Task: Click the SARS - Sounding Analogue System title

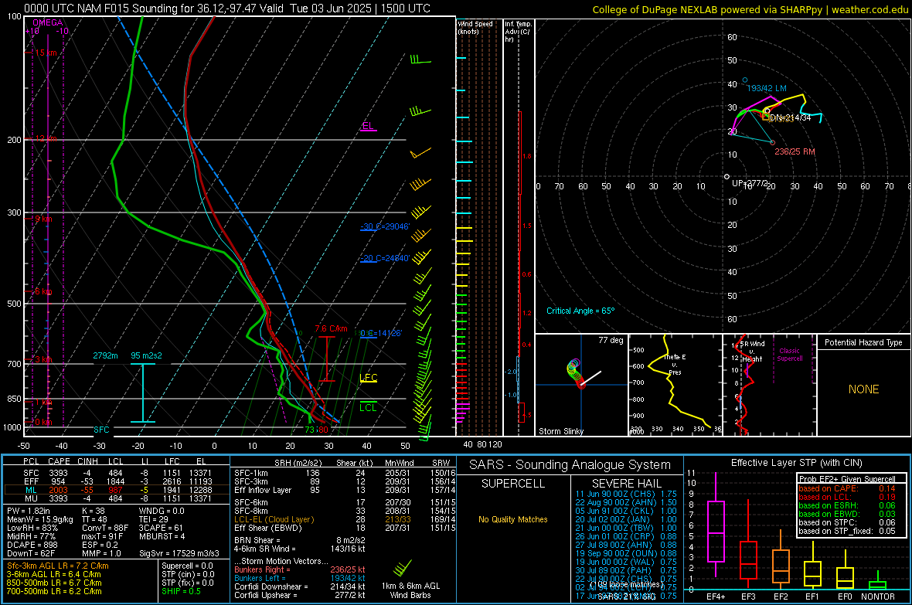Action: pyautogui.click(x=570, y=465)
